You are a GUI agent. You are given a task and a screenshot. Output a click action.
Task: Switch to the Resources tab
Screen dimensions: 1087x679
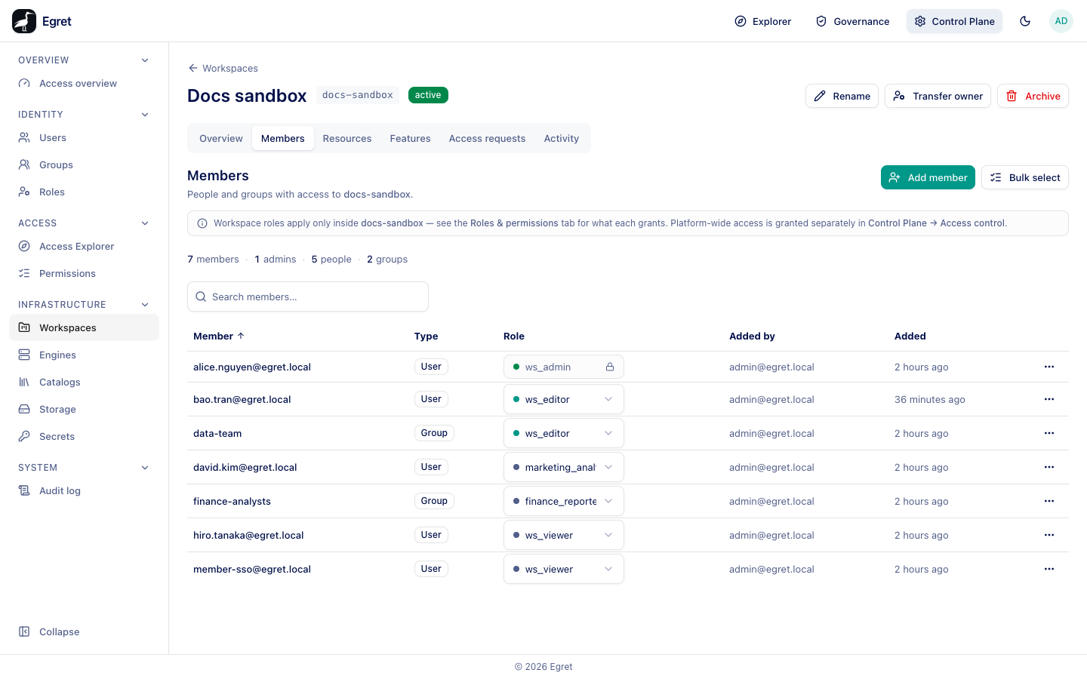(347, 138)
